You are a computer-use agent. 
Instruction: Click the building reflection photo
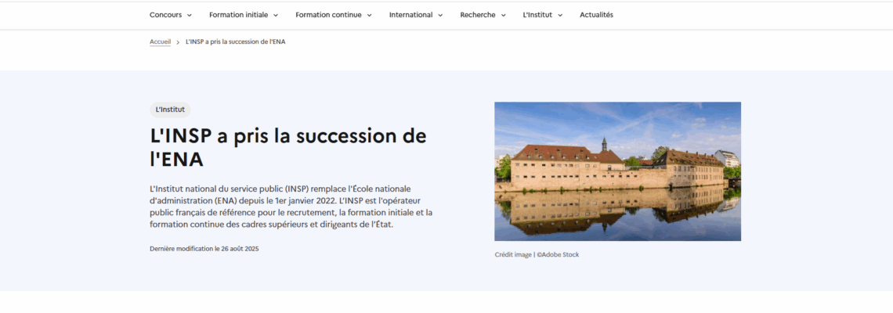click(617, 171)
